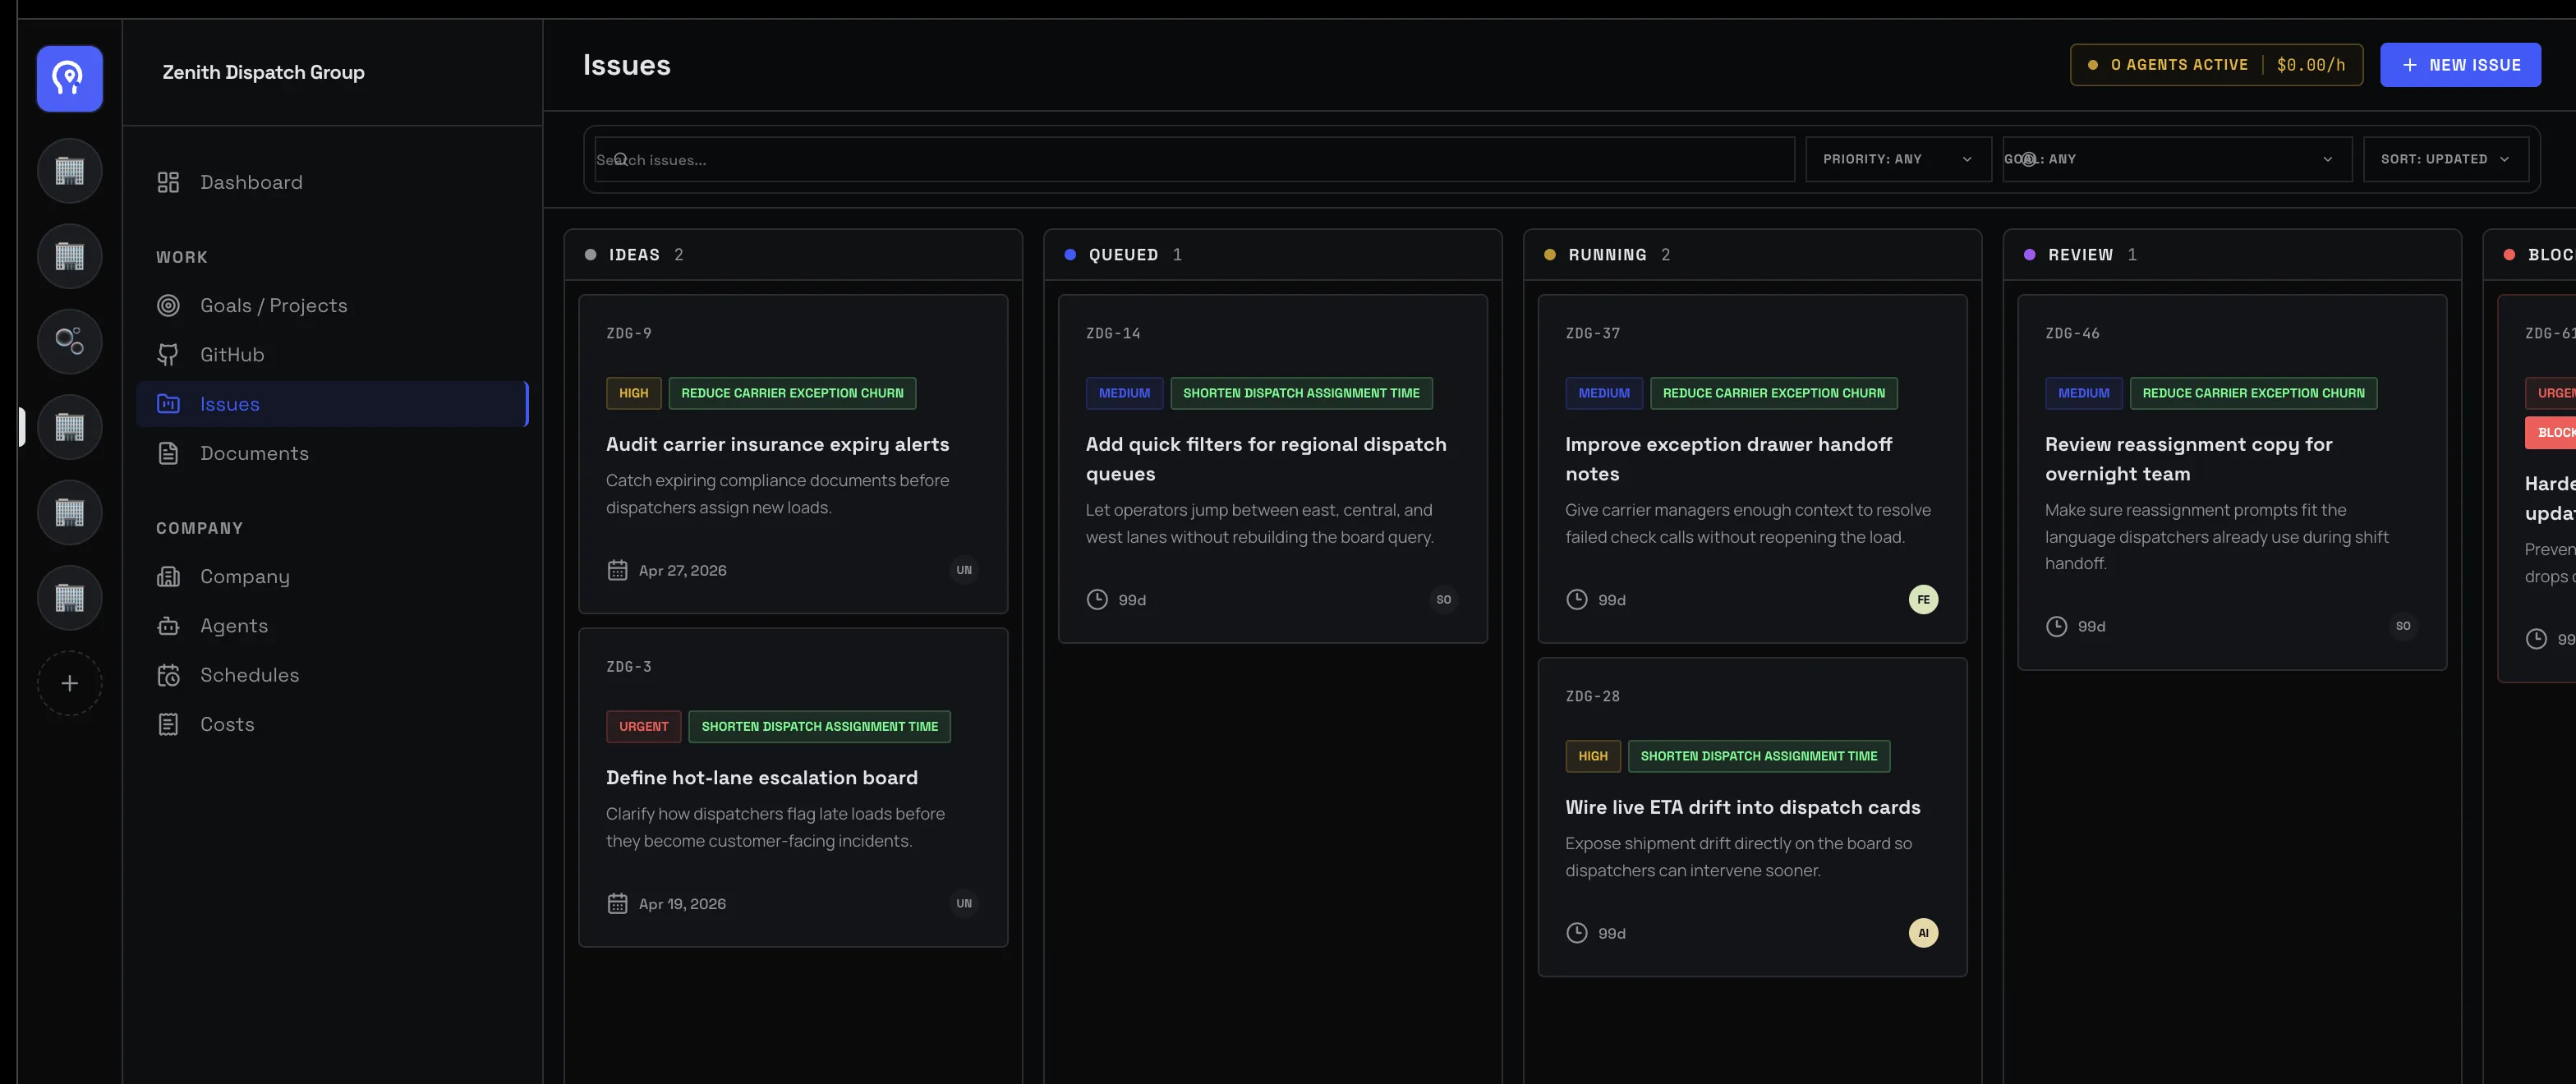Click the HIGH priority tag on ZDG-9

coord(633,393)
